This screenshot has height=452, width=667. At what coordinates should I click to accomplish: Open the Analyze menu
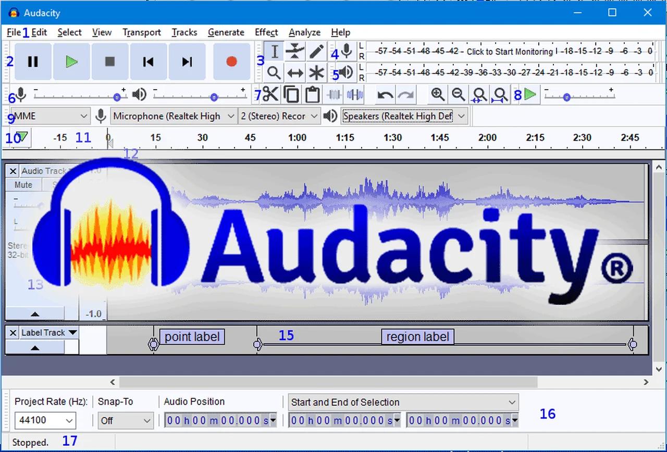click(x=304, y=32)
